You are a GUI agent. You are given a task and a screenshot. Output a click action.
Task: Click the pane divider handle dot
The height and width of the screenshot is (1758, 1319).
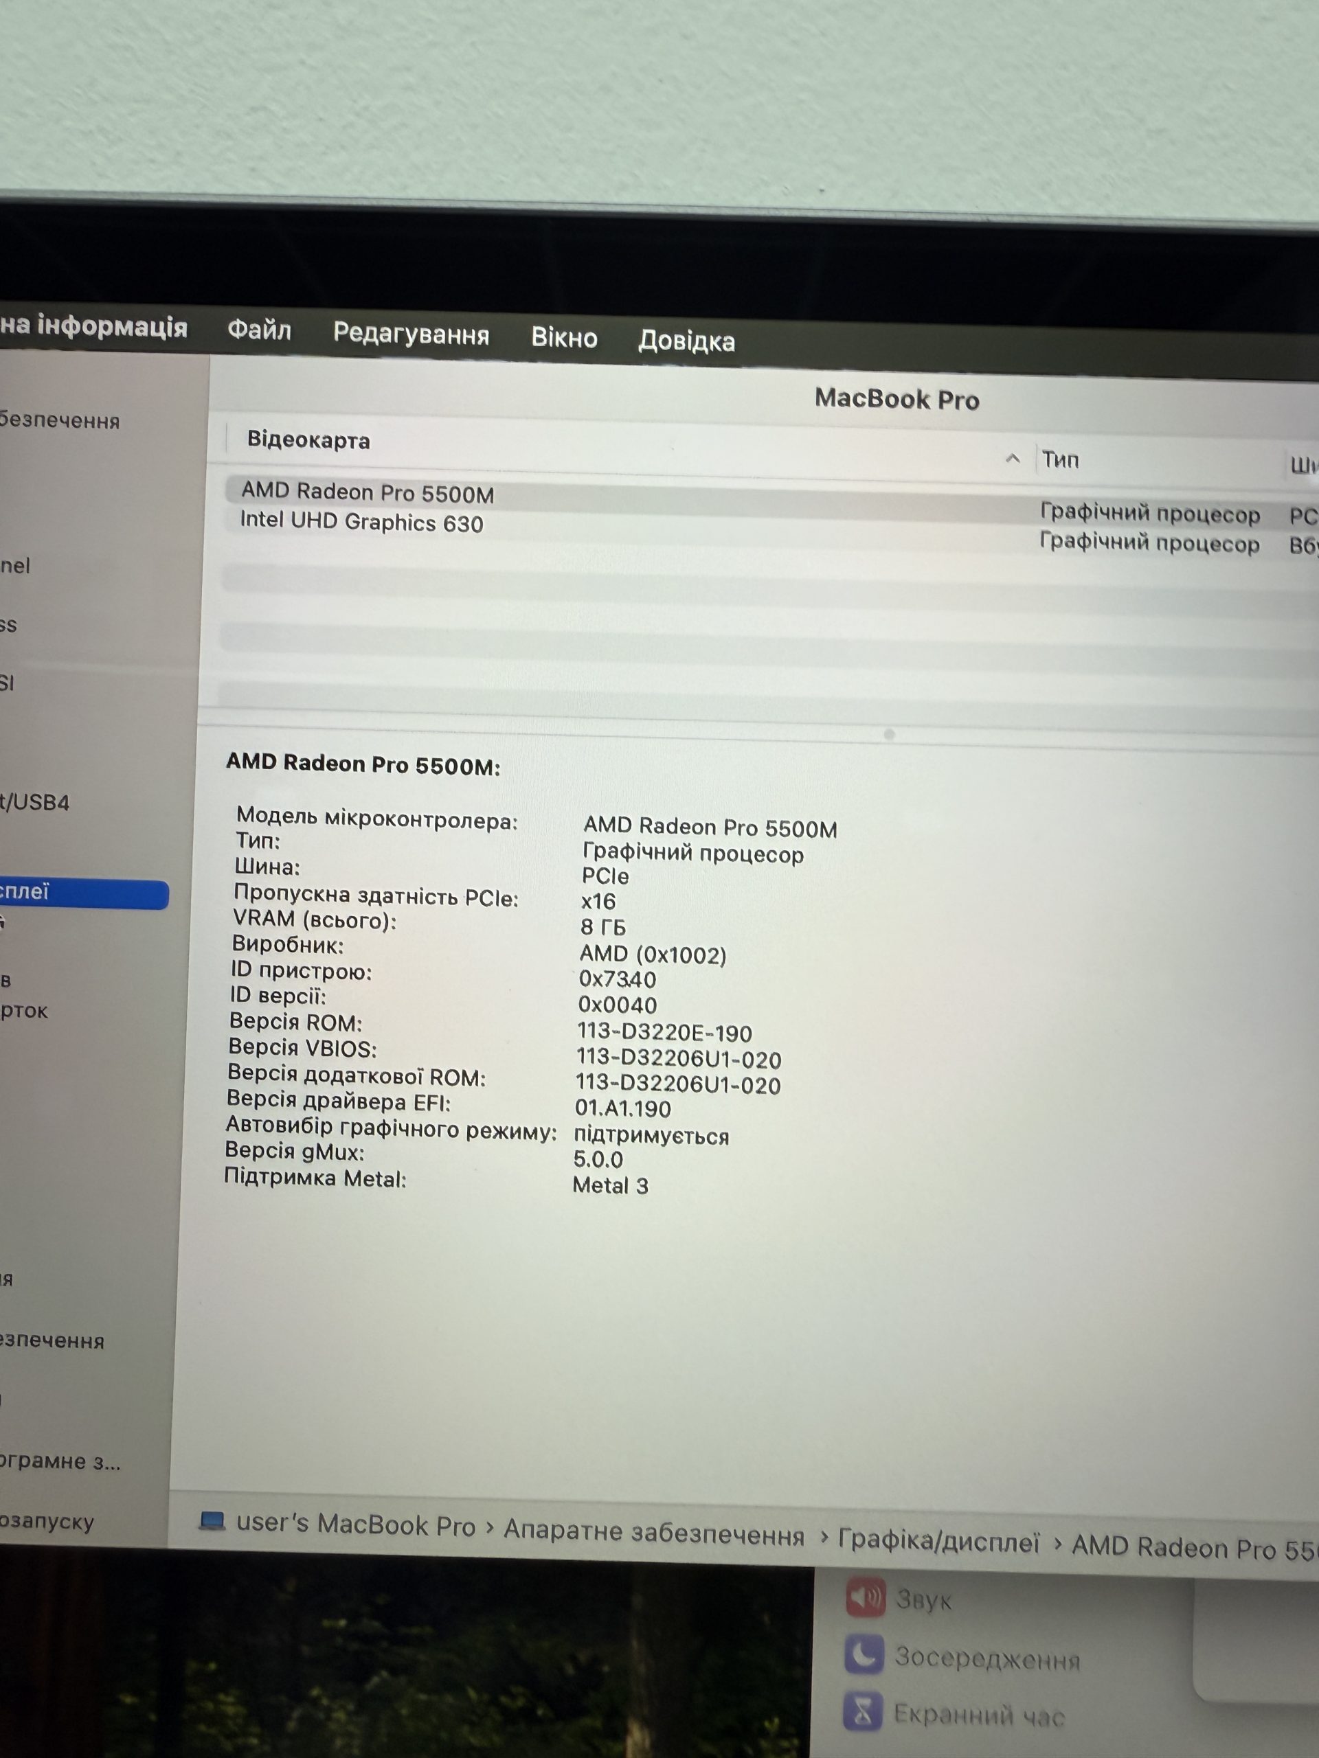[890, 734]
